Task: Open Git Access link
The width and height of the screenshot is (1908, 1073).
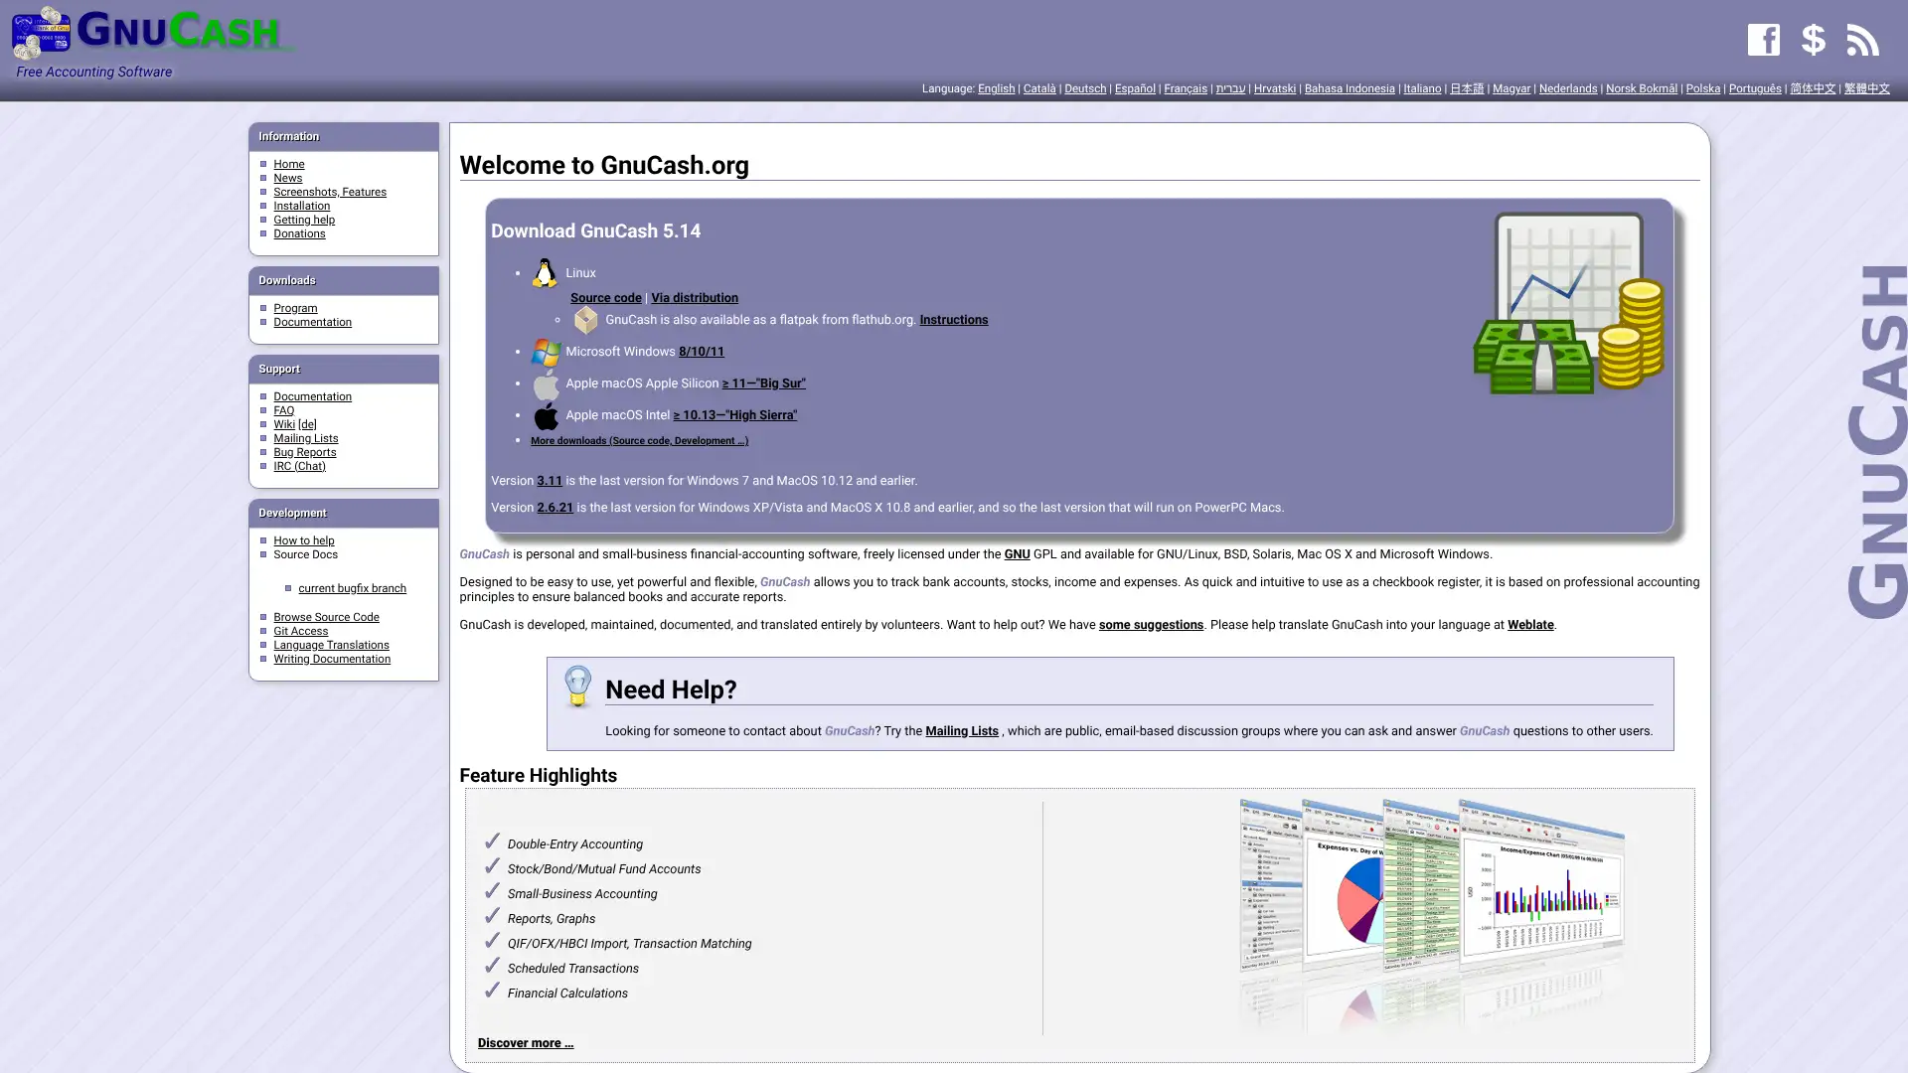Action: (300, 632)
